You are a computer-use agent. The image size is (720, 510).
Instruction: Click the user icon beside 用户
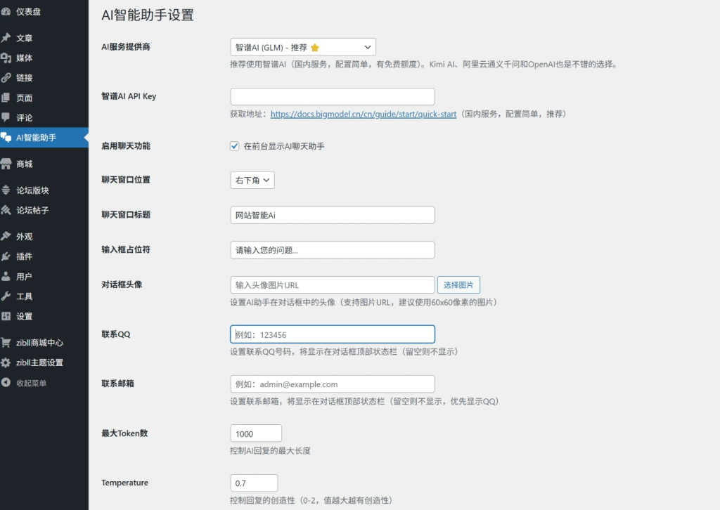(x=6, y=276)
